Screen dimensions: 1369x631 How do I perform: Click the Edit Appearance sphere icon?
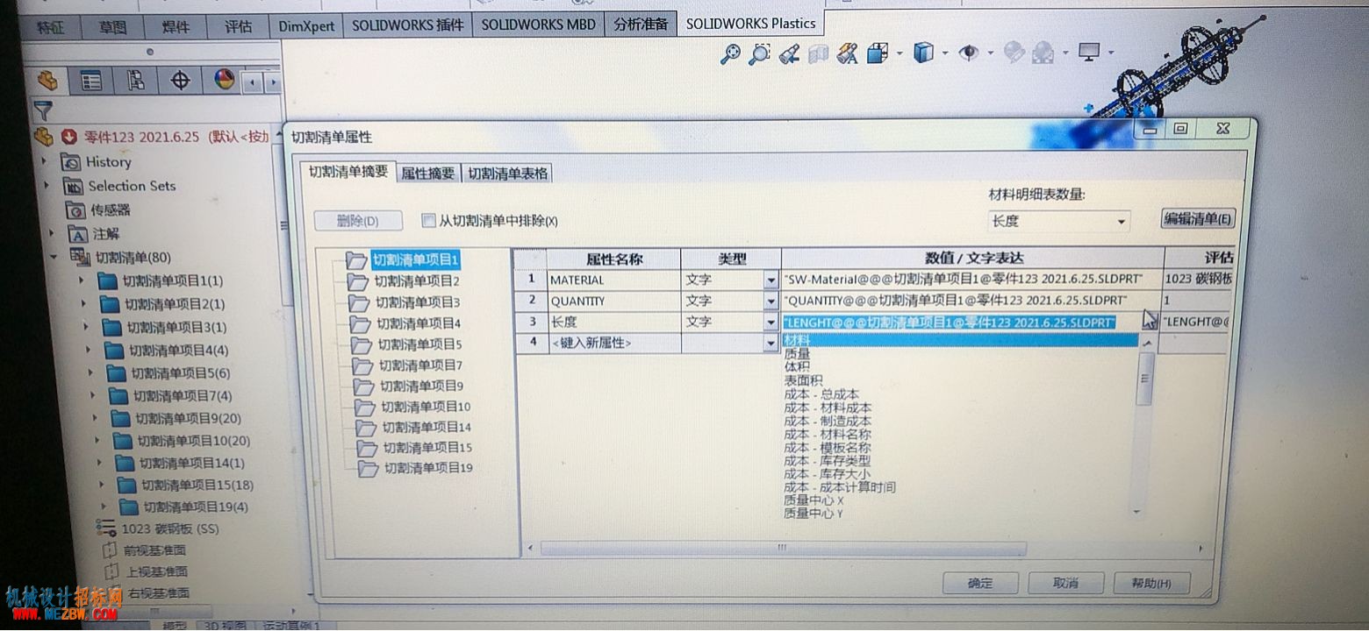tap(1014, 53)
